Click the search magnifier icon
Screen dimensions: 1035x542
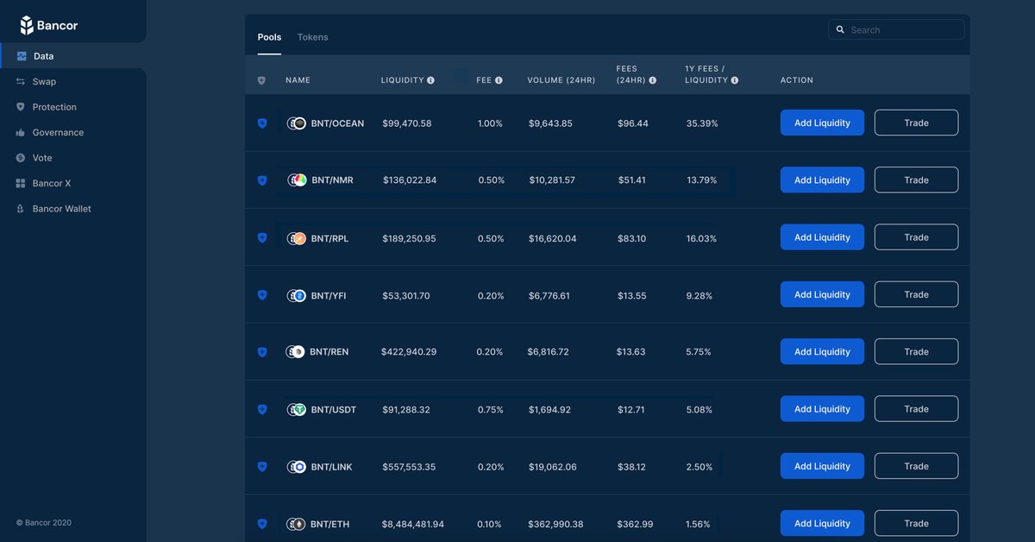[841, 29]
